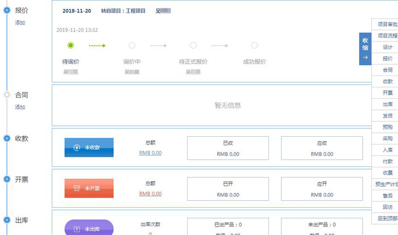Open the 收款 total RMB 0.00 link
Screen dimensions: 398x235
pos(150,153)
